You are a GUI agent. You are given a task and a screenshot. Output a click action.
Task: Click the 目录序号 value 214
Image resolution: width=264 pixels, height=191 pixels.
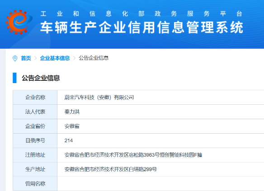coord(69,140)
